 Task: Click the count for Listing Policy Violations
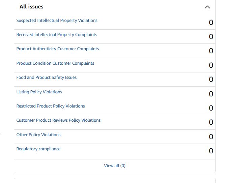tap(211, 94)
